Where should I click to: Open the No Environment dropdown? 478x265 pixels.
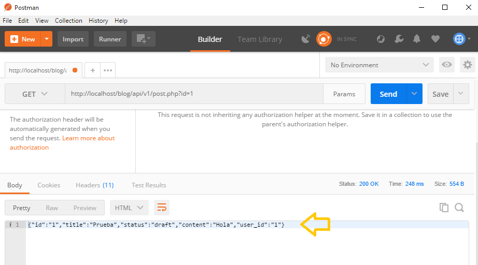[379, 65]
